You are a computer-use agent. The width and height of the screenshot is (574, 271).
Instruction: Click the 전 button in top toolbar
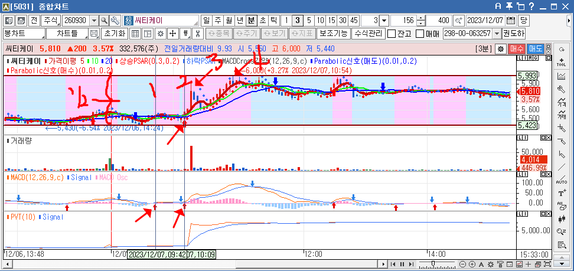point(34,20)
